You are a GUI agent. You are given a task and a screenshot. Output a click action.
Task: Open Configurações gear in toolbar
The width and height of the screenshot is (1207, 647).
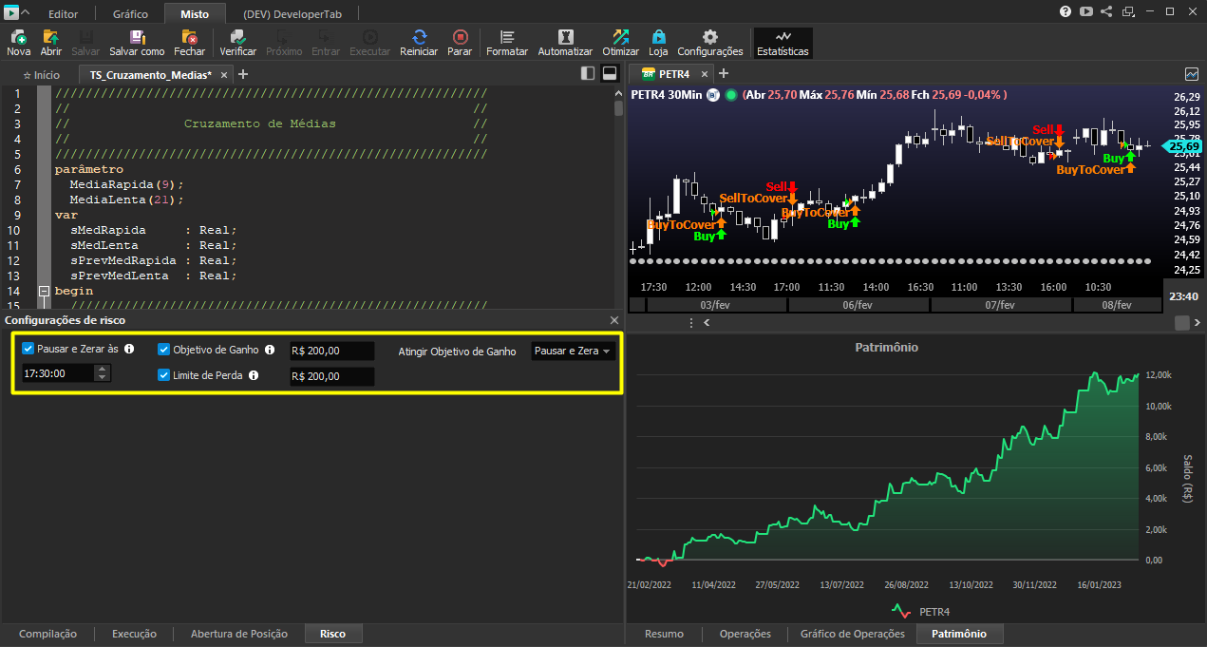coord(710,43)
